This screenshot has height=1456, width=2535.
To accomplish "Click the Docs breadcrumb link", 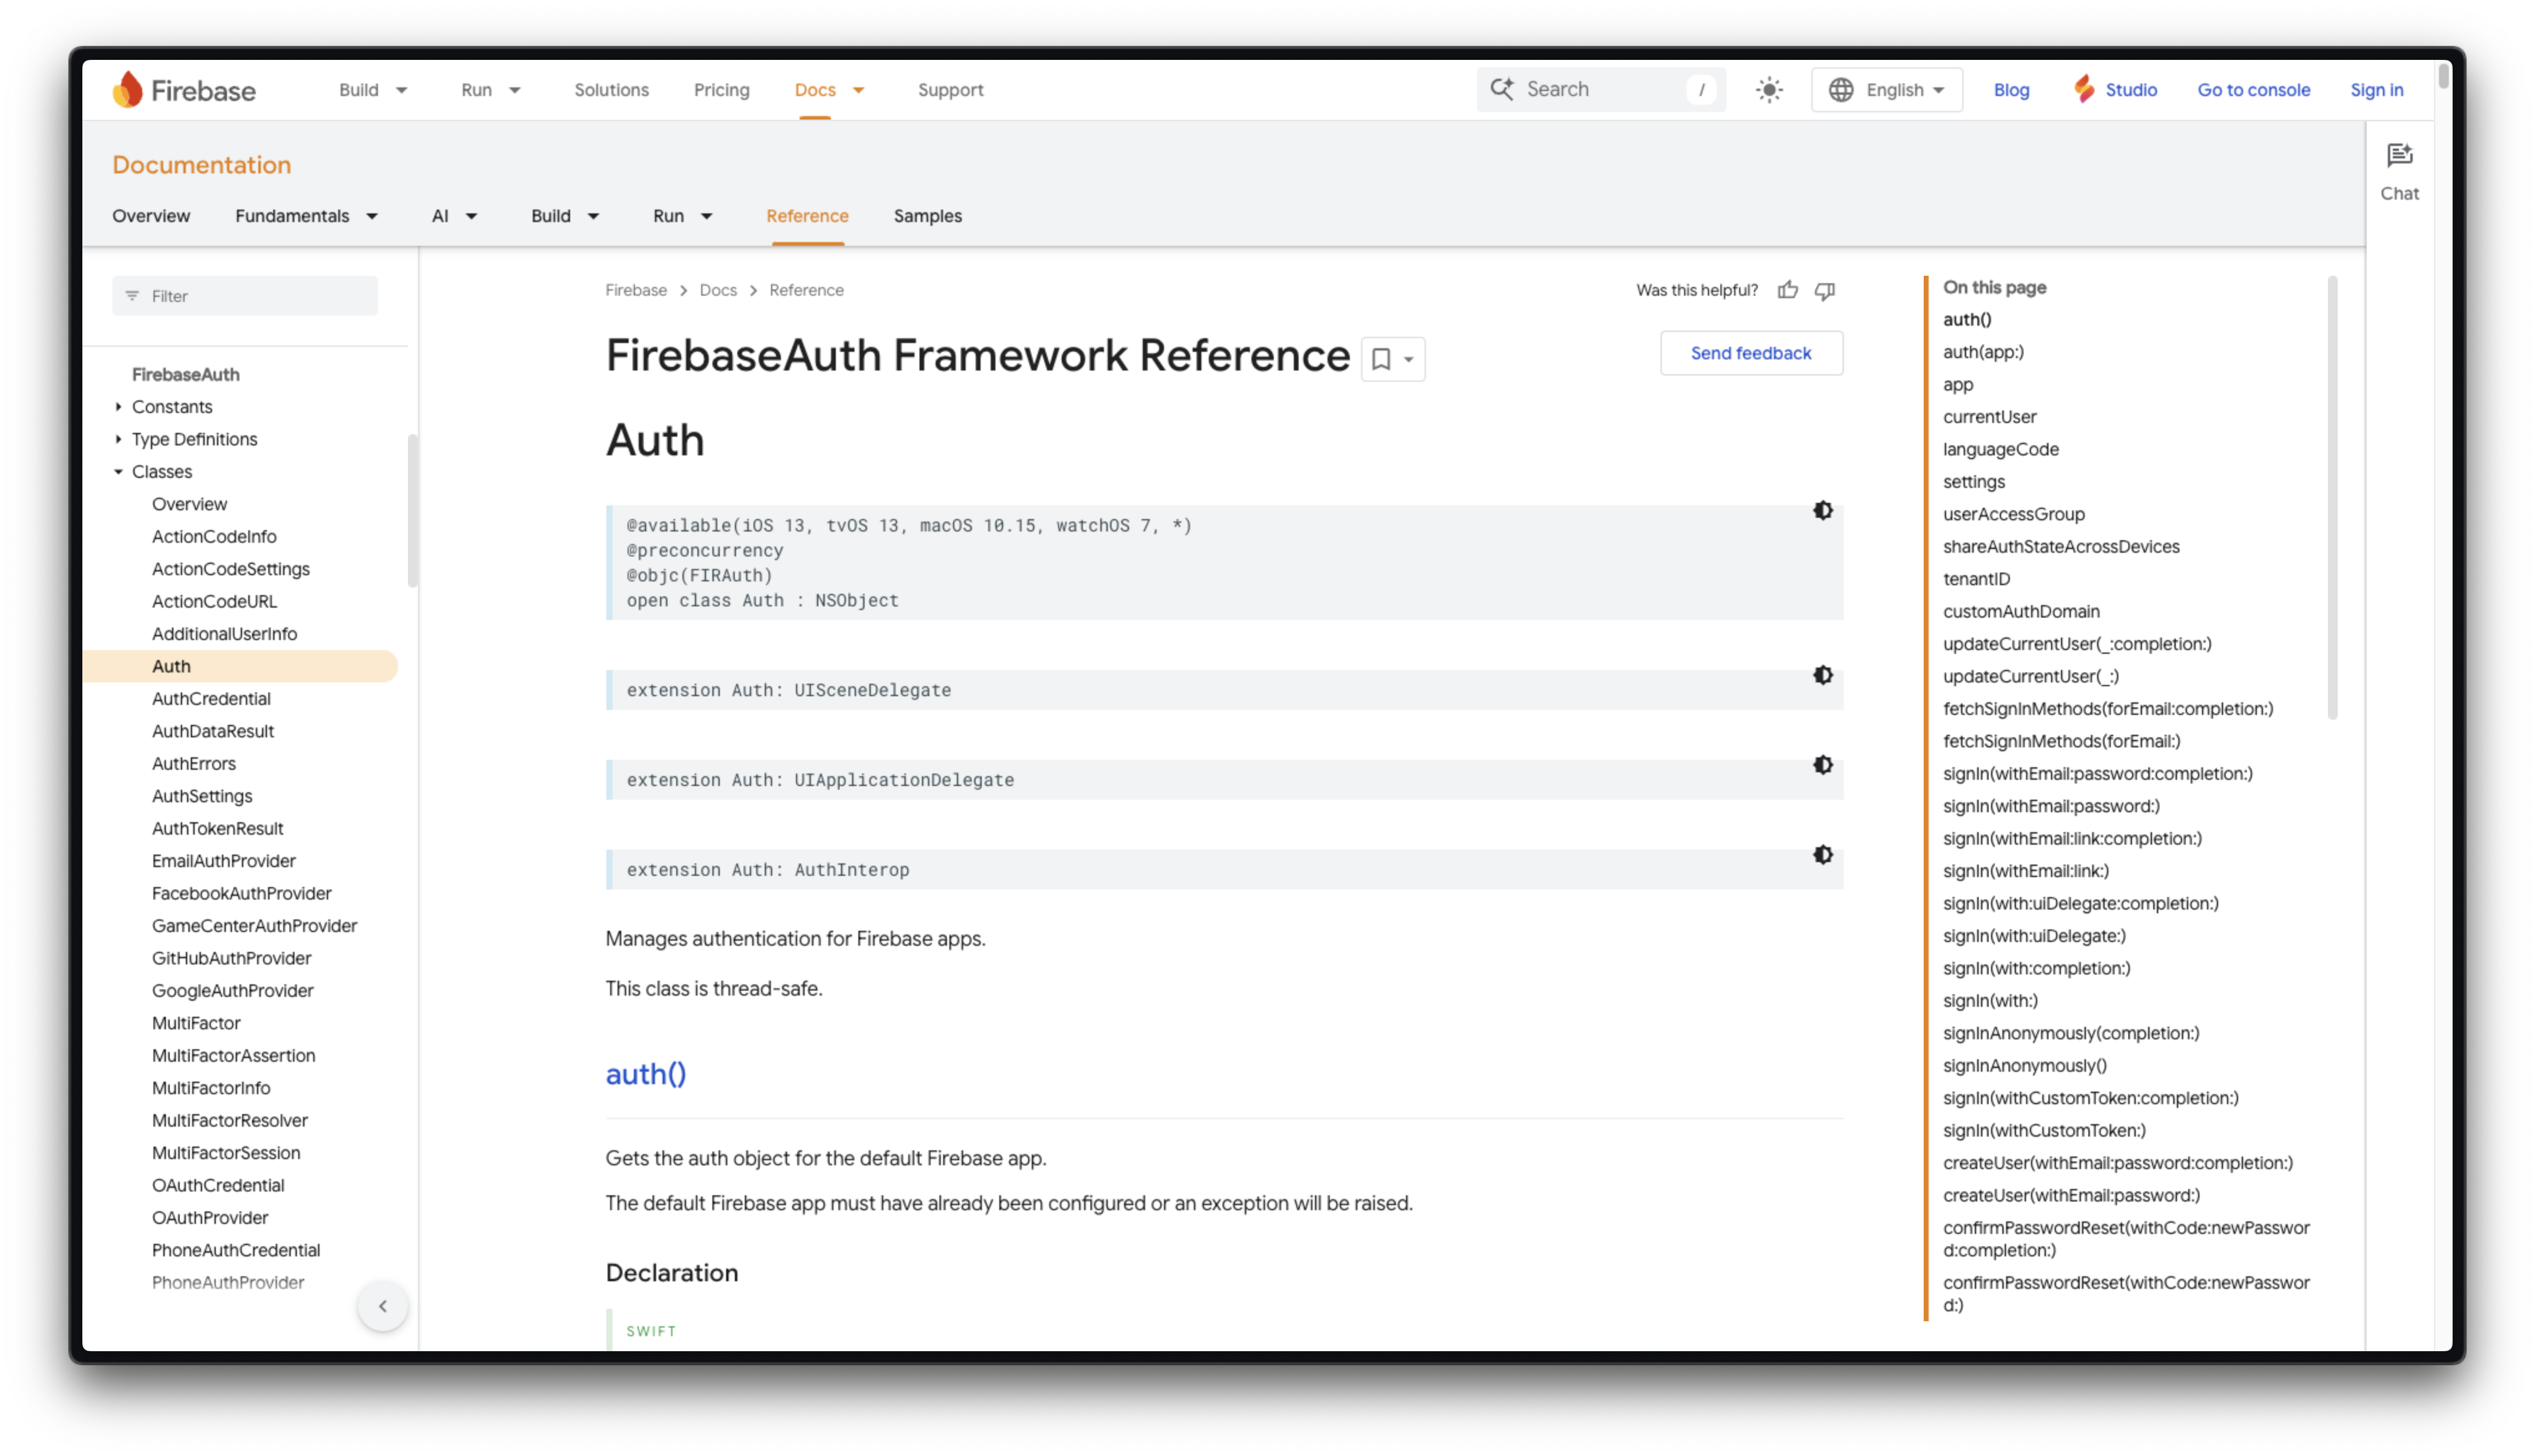I will click(x=718, y=290).
